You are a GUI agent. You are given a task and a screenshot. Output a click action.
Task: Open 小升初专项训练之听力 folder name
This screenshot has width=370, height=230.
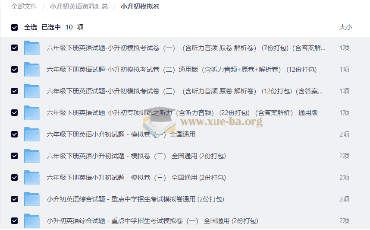point(182,113)
